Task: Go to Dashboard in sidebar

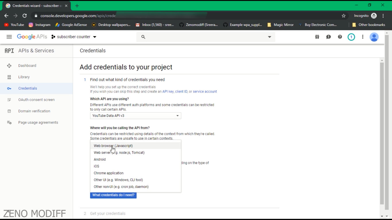Action: pyautogui.click(x=27, y=66)
